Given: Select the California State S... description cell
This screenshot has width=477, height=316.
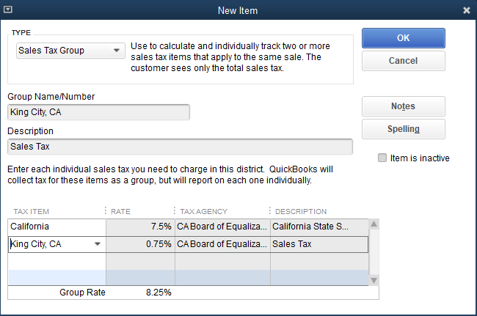Looking at the screenshot, I should [319, 227].
